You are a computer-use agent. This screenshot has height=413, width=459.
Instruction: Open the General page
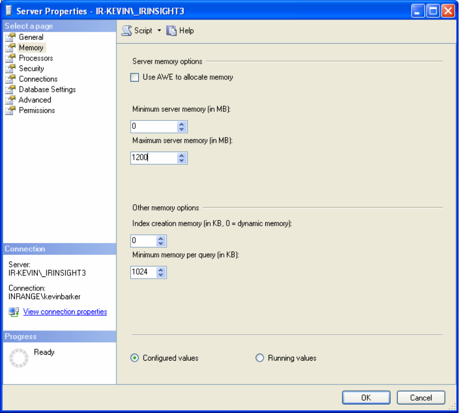31,37
